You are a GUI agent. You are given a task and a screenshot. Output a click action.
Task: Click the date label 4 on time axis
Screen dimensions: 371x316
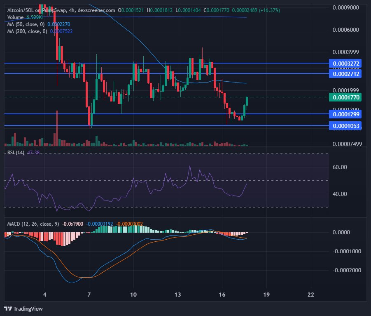[x=44, y=295]
